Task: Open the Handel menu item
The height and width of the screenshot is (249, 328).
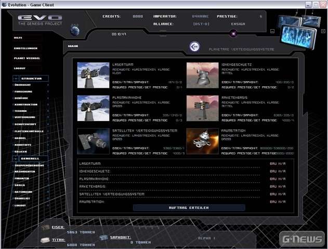Action: pyautogui.click(x=20, y=138)
